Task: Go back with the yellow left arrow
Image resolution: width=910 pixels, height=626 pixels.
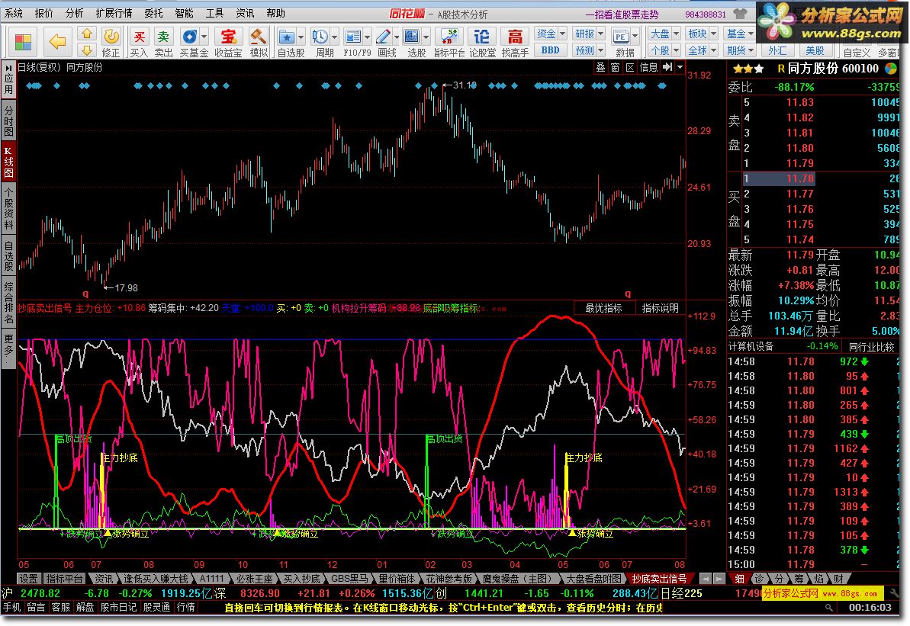Action: pyautogui.click(x=57, y=41)
